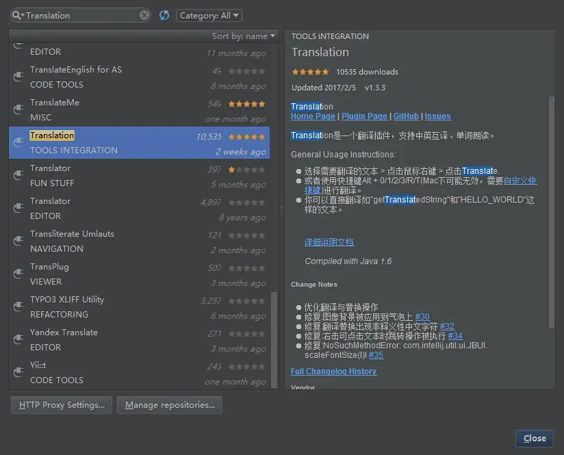The width and height of the screenshot is (564, 455).
Task: Open the Sort by: name dropdown
Action: tap(243, 36)
